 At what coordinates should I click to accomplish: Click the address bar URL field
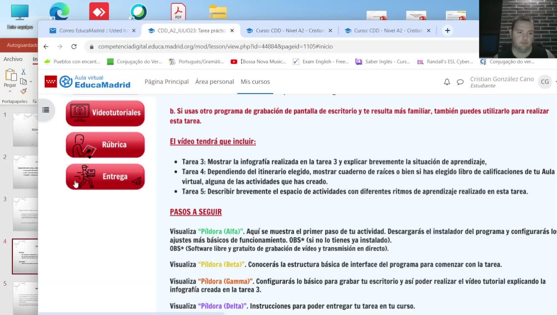coord(215,47)
